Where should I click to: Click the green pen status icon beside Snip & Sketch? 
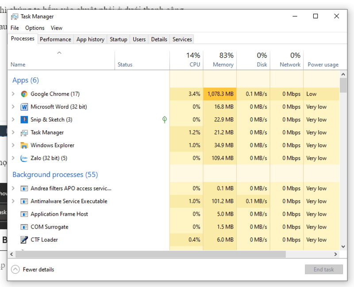[164, 120]
